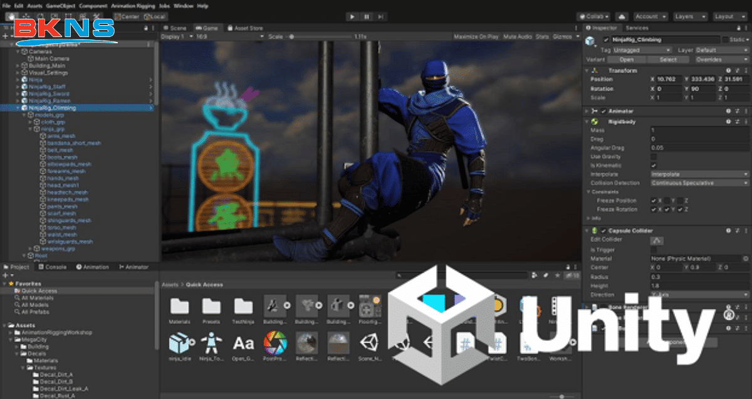Open the Animator component preset icon

click(x=737, y=111)
